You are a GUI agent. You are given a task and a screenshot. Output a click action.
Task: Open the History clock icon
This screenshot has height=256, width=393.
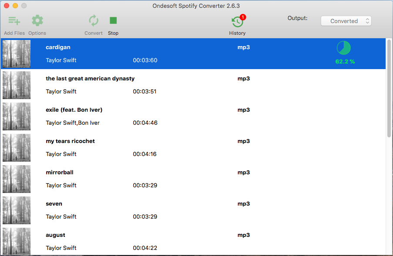(x=237, y=22)
